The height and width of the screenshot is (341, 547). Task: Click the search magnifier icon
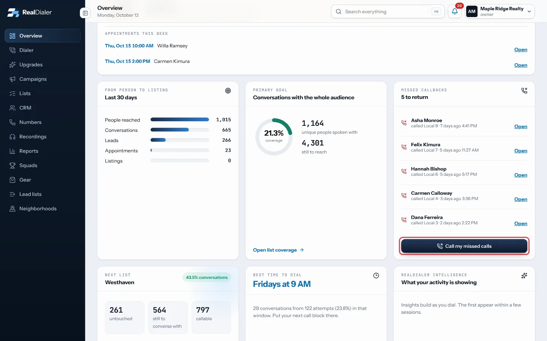point(338,12)
